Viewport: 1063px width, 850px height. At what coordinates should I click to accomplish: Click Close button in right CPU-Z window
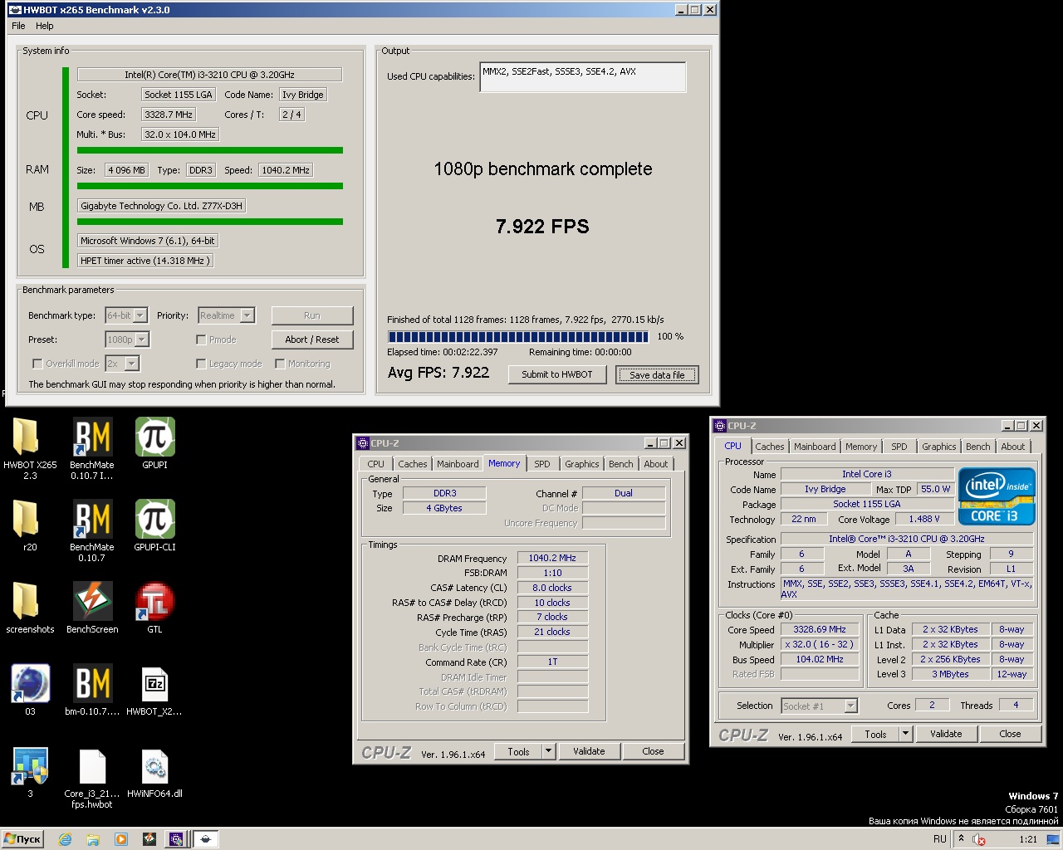pos(1010,734)
